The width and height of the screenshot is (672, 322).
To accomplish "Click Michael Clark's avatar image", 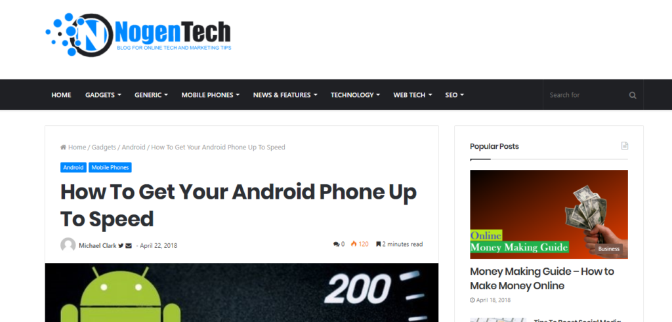I will [x=68, y=245].
